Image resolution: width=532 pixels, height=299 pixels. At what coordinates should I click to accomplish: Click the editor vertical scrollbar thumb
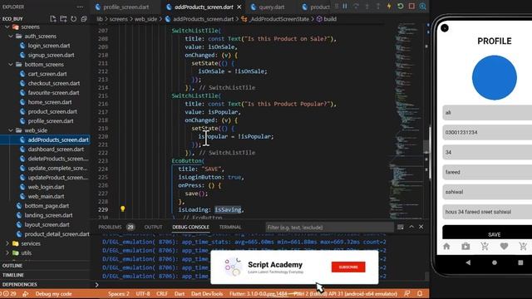[426, 147]
